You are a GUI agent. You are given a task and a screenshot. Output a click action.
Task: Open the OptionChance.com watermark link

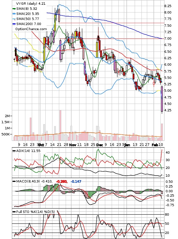tap(31, 29)
